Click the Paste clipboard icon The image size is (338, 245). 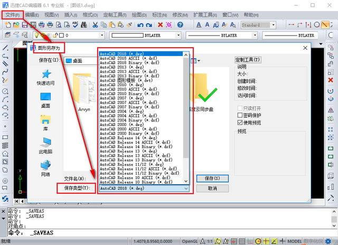[x=112, y=25]
